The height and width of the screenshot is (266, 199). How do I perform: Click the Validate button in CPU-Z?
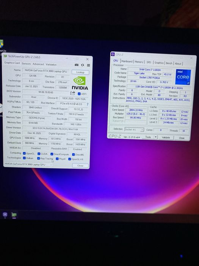click(166, 138)
